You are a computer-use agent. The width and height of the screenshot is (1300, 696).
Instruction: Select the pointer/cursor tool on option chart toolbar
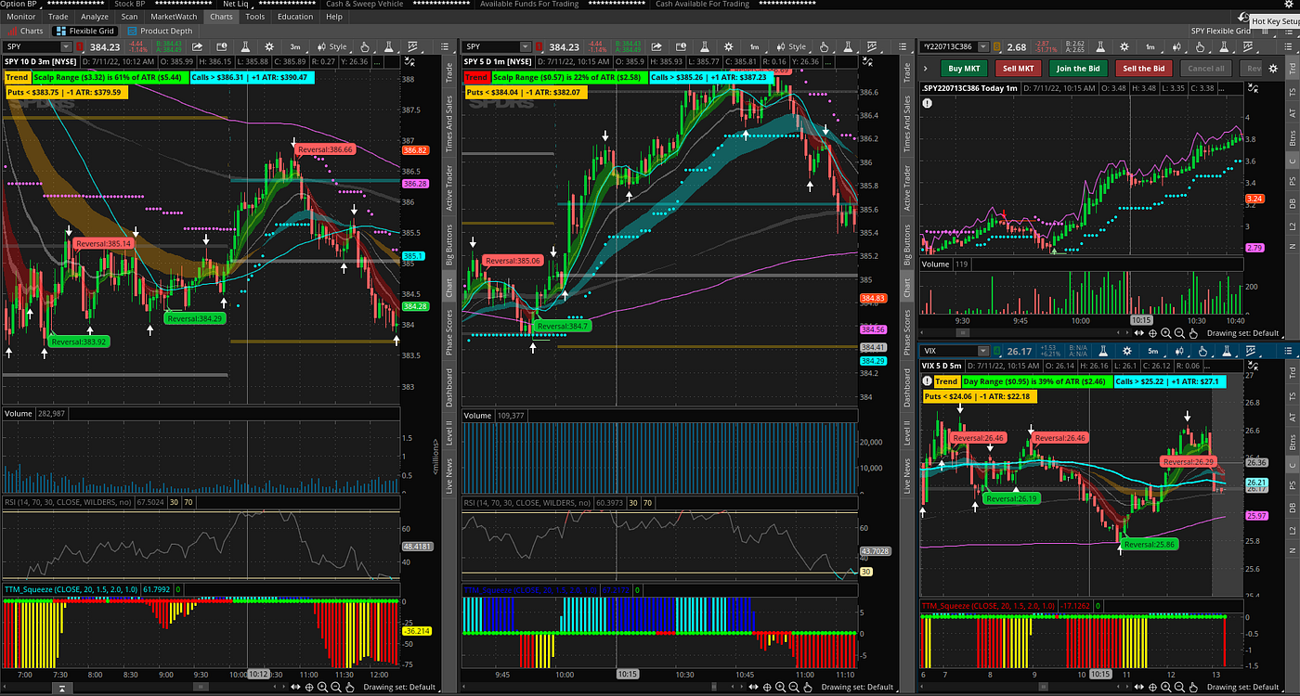pos(1200,46)
